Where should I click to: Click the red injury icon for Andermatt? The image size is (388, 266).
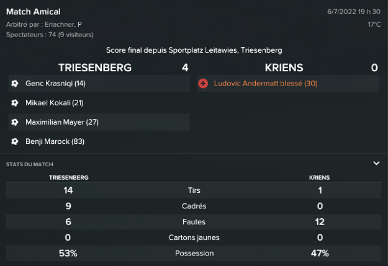point(203,83)
